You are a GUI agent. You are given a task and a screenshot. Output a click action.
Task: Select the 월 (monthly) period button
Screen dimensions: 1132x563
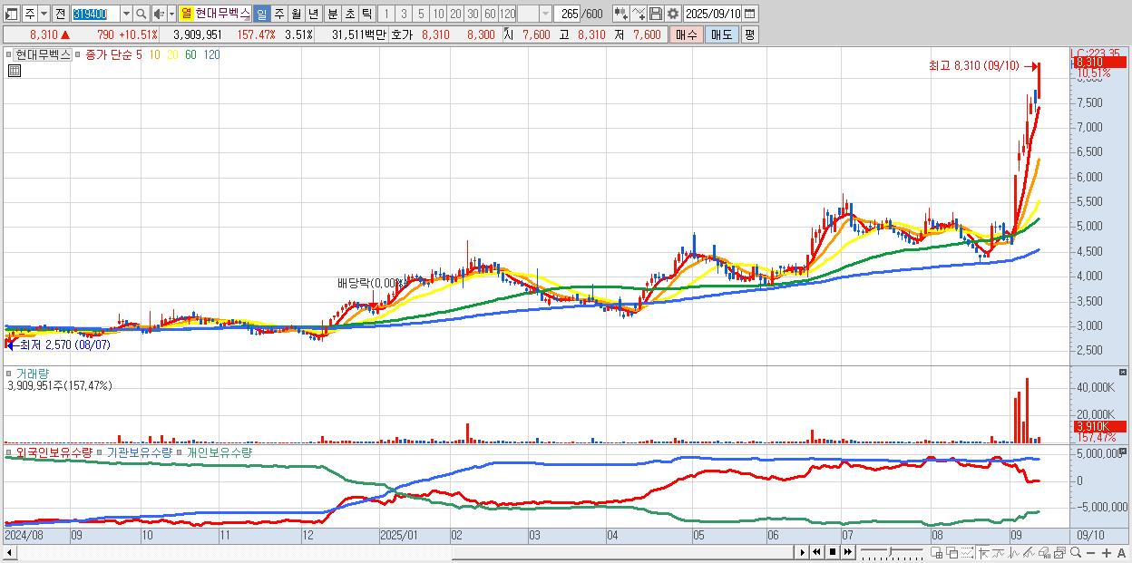[x=296, y=14]
